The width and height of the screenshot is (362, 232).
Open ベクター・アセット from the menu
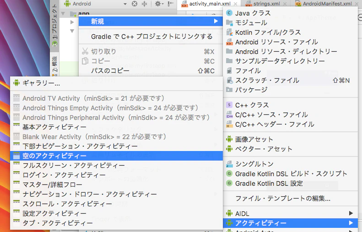click(x=291, y=149)
